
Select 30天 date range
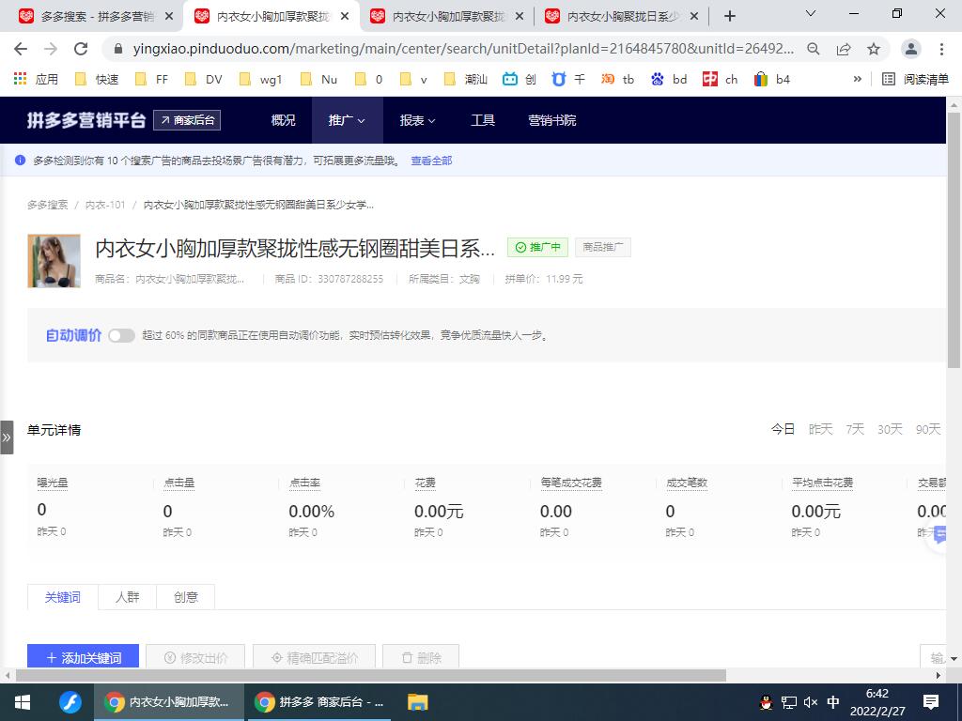890,429
